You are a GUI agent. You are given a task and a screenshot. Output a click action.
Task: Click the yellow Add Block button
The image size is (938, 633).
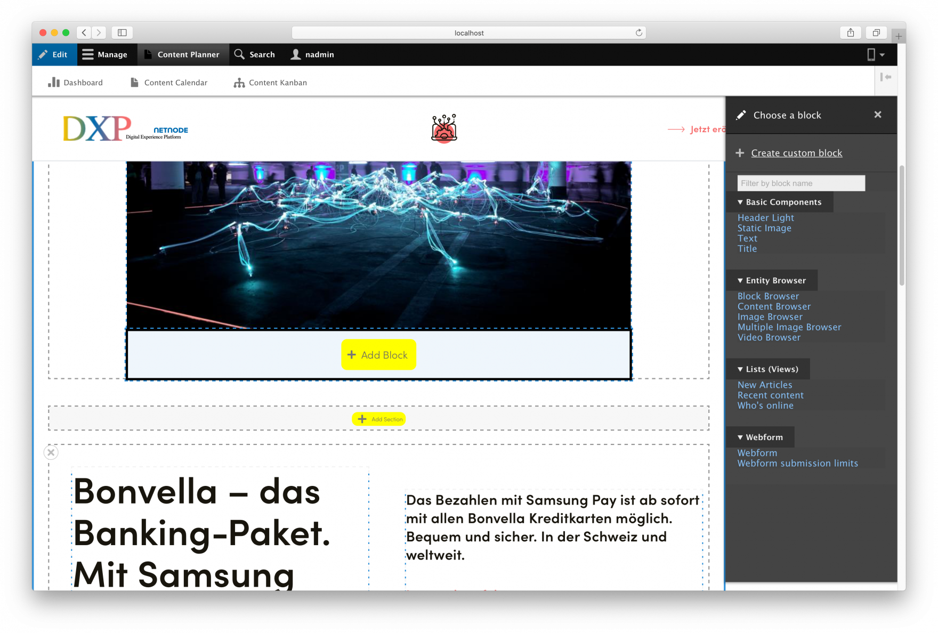pyautogui.click(x=378, y=355)
